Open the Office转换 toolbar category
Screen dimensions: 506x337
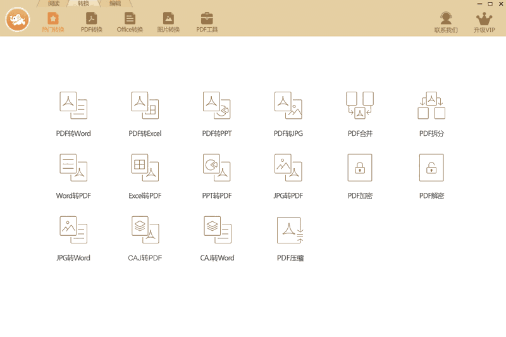click(x=130, y=22)
